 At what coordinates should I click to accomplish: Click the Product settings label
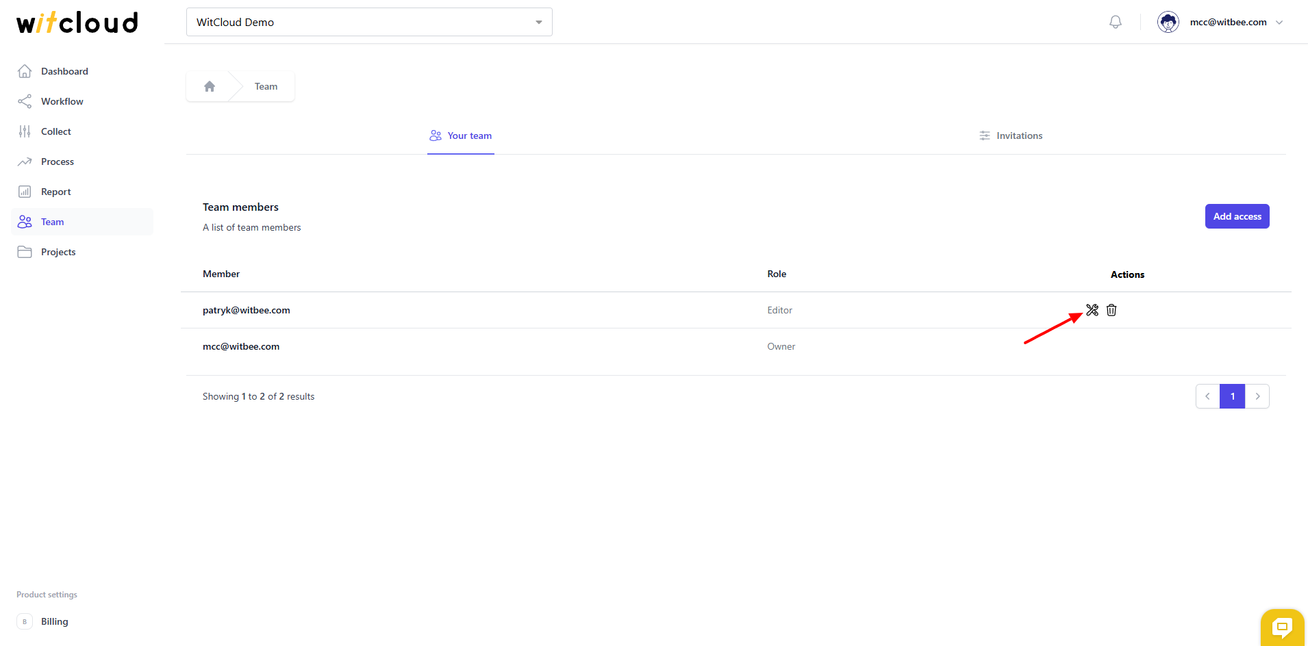coord(47,595)
